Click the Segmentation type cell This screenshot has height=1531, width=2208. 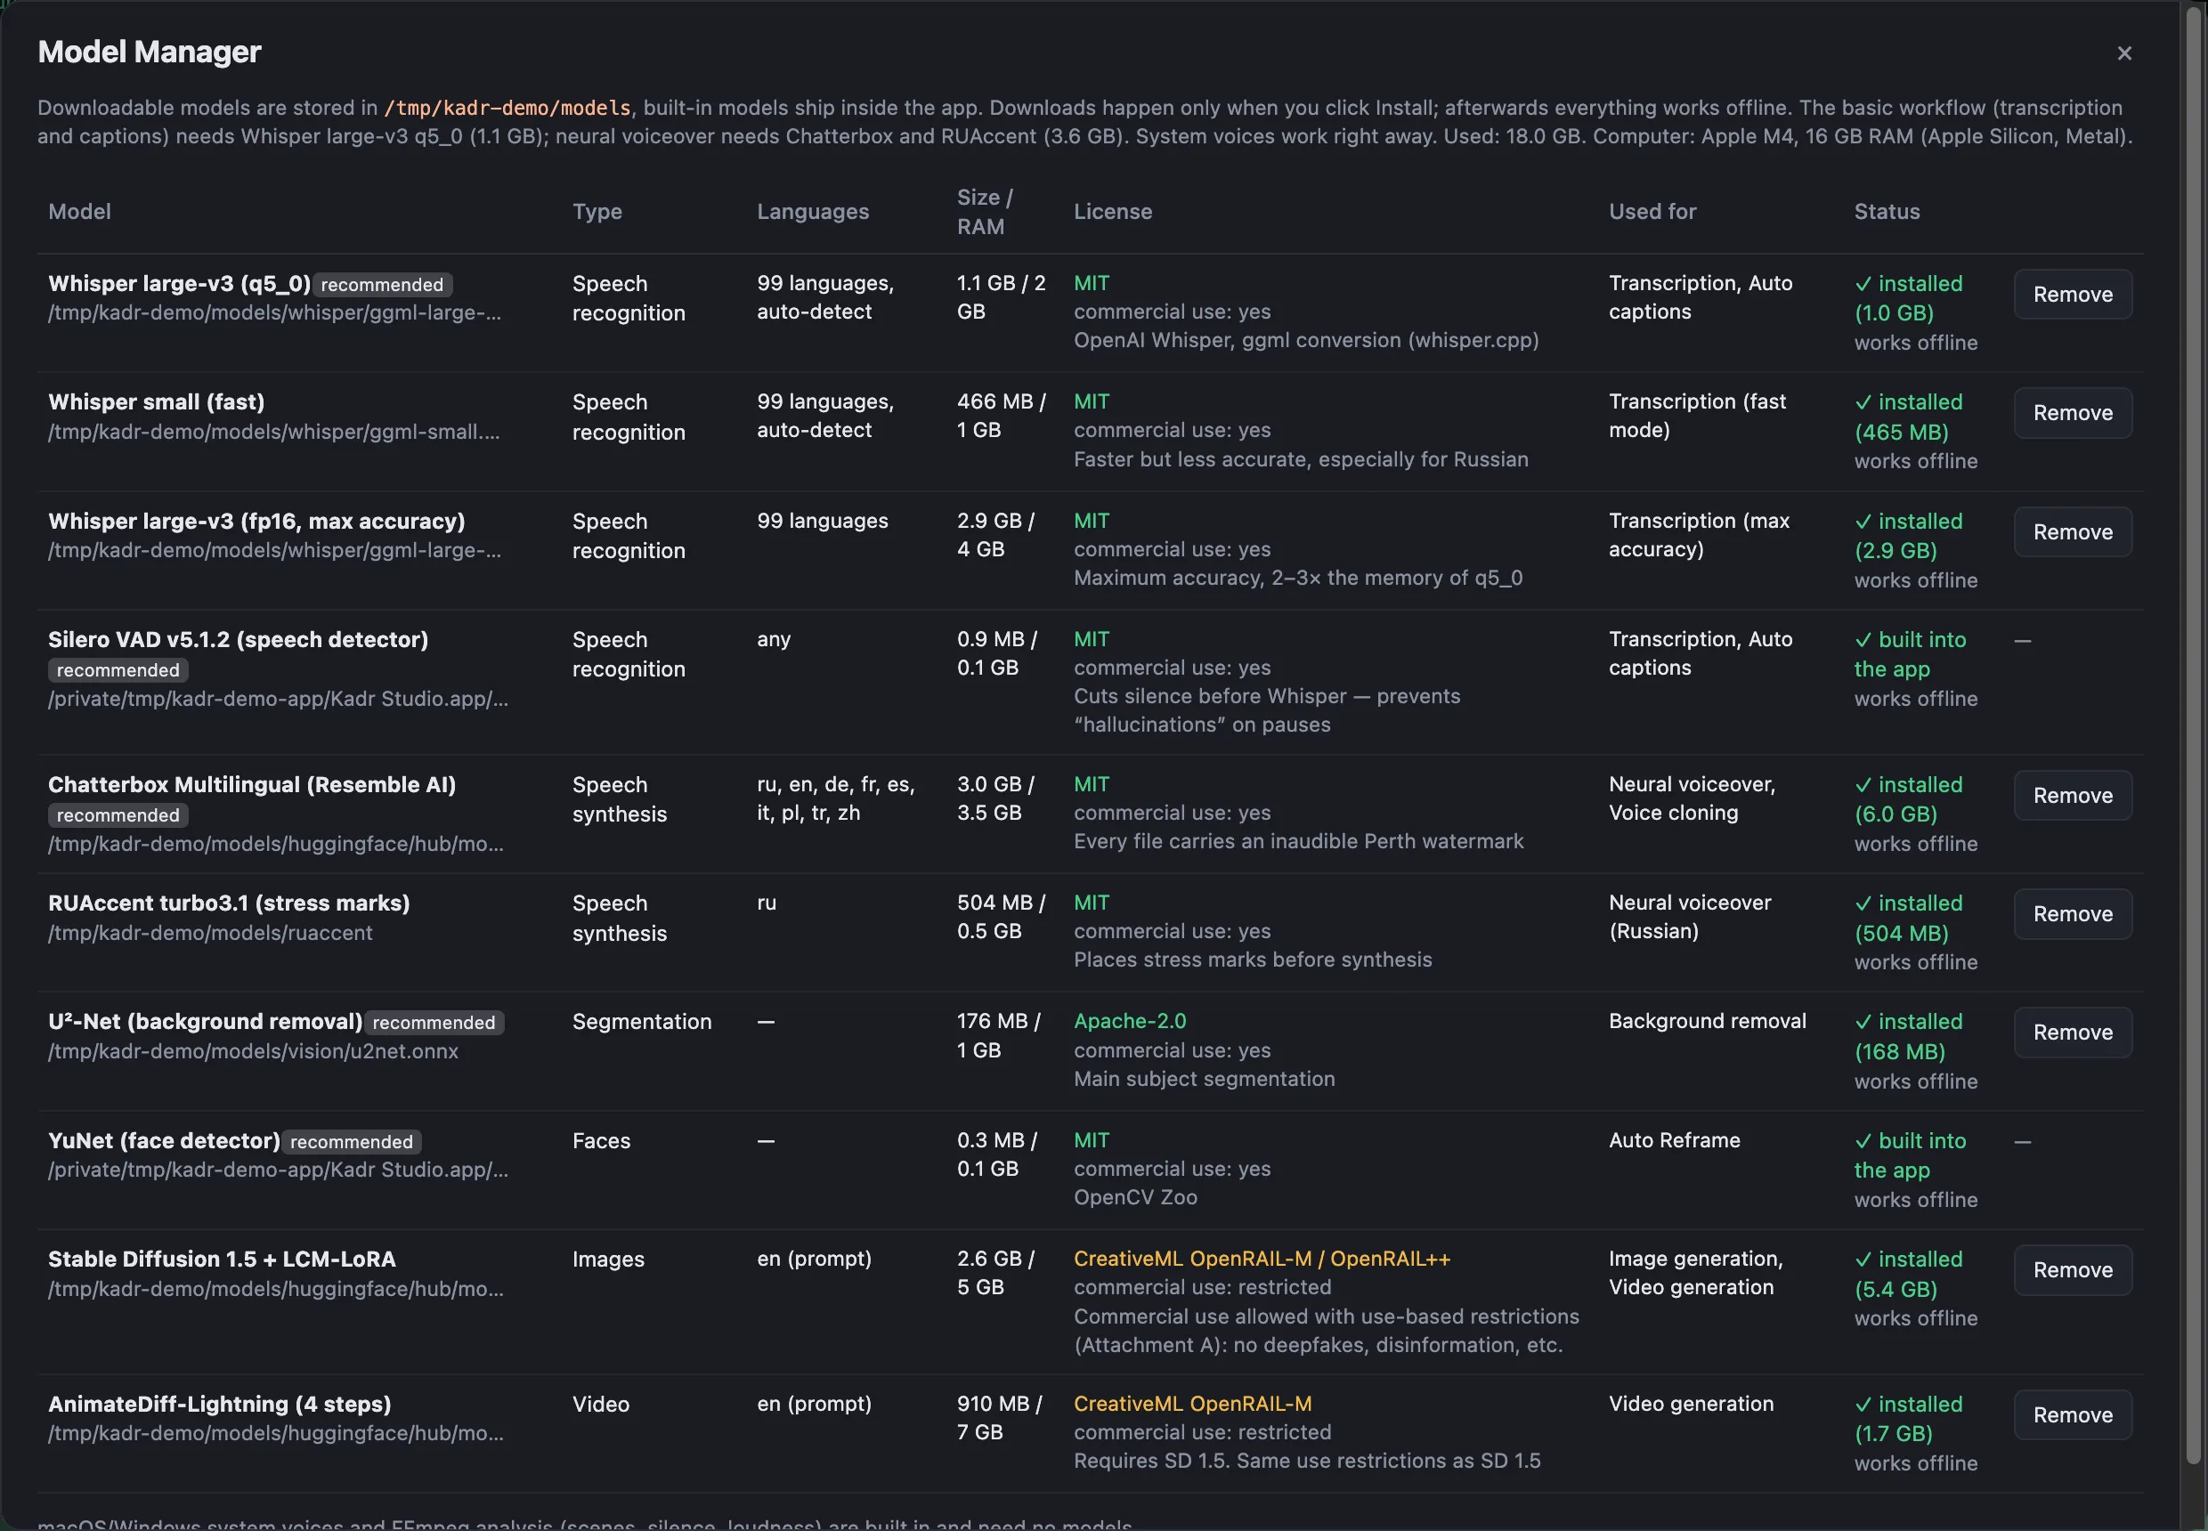[x=642, y=1023]
